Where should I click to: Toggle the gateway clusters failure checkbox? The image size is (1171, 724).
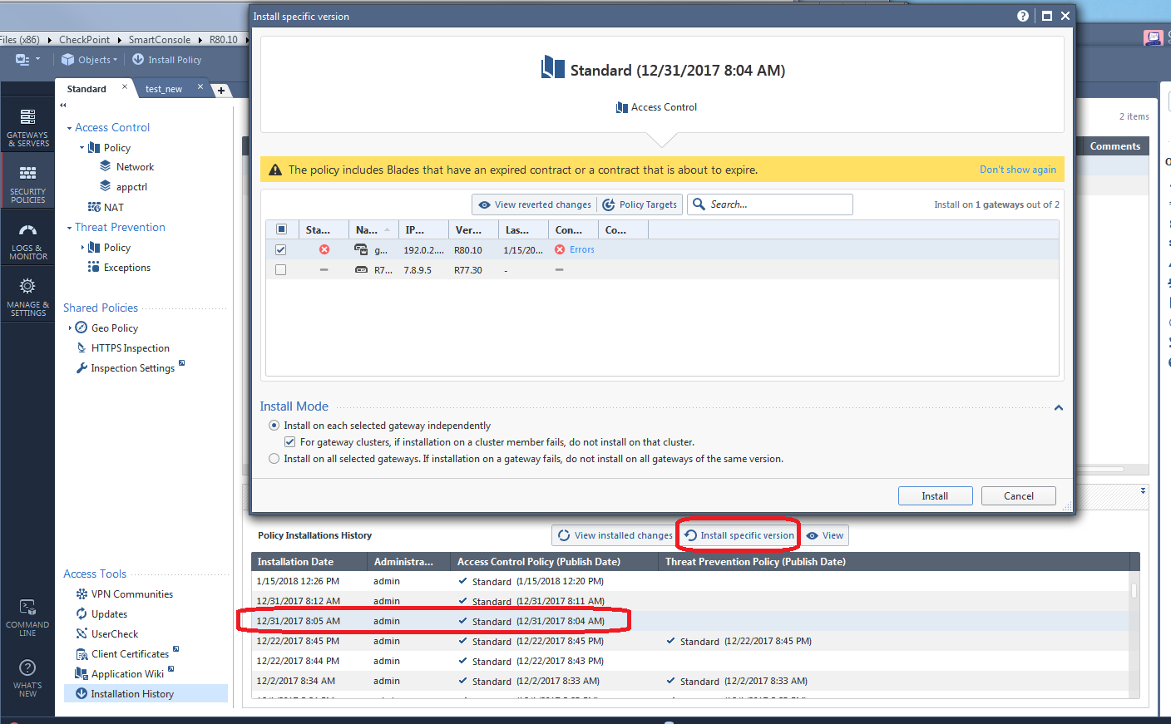pyautogui.click(x=289, y=442)
